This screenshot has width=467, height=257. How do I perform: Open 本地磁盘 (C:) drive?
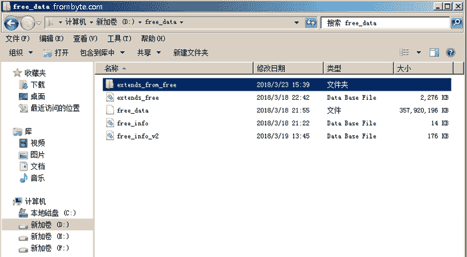click(x=53, y=213)
